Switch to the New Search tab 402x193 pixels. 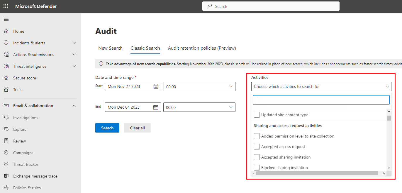click(111, 48)
